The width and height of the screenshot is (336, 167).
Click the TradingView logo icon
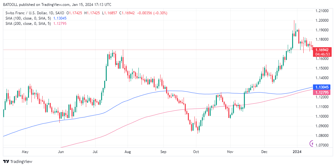(x=6, y=161)
